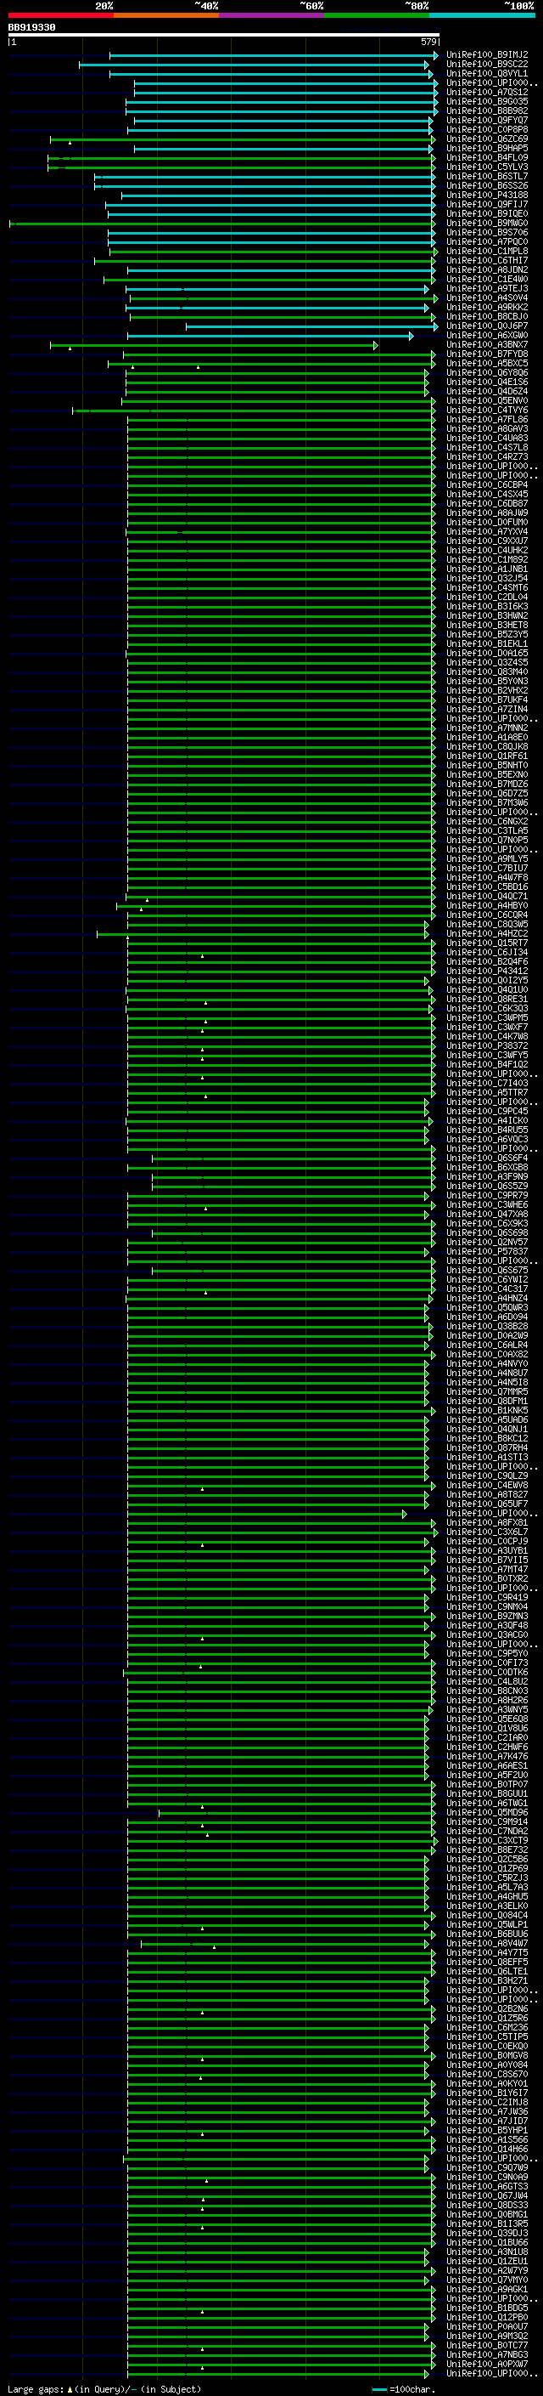Select hit UniRef100_B9SC22
Image resolution: width=543 pixels, height=2396 pixels.
(487, 65)
